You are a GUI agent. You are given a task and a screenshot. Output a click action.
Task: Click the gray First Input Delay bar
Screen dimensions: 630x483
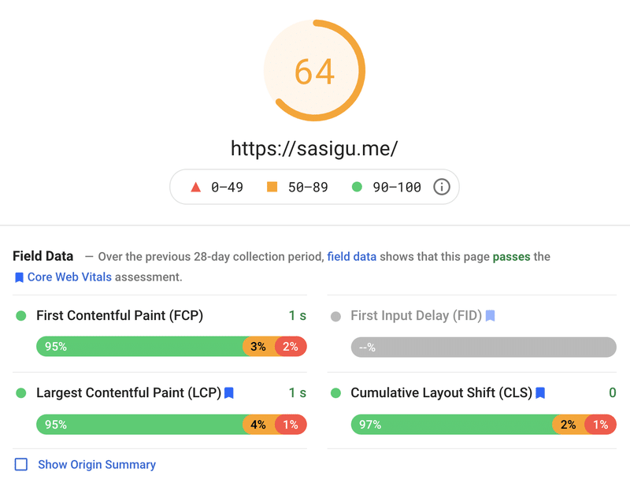click(483, 347)
